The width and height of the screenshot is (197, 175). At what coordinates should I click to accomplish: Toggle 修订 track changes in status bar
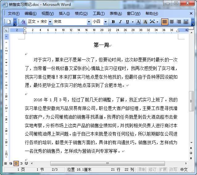click(x=152, y=169)
